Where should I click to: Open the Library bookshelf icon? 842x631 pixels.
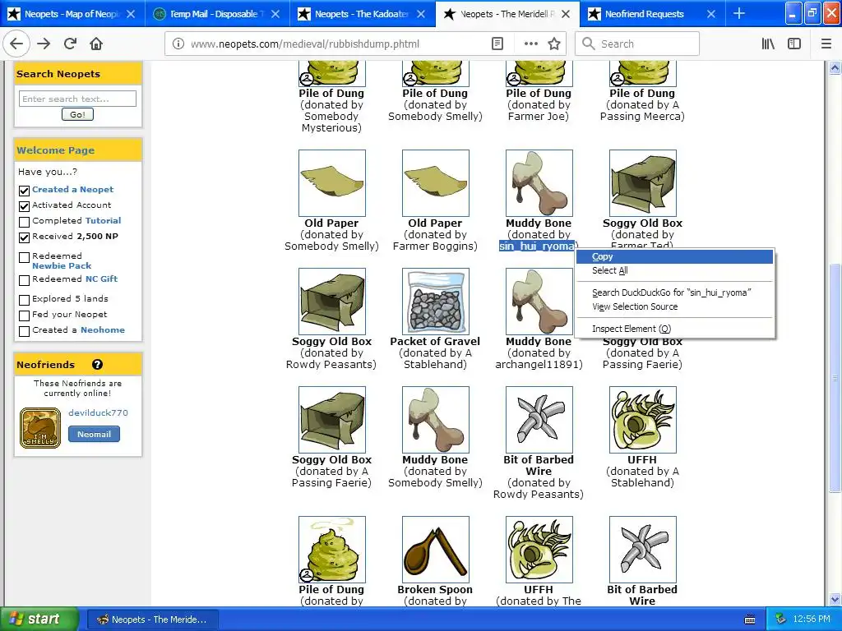769,44
